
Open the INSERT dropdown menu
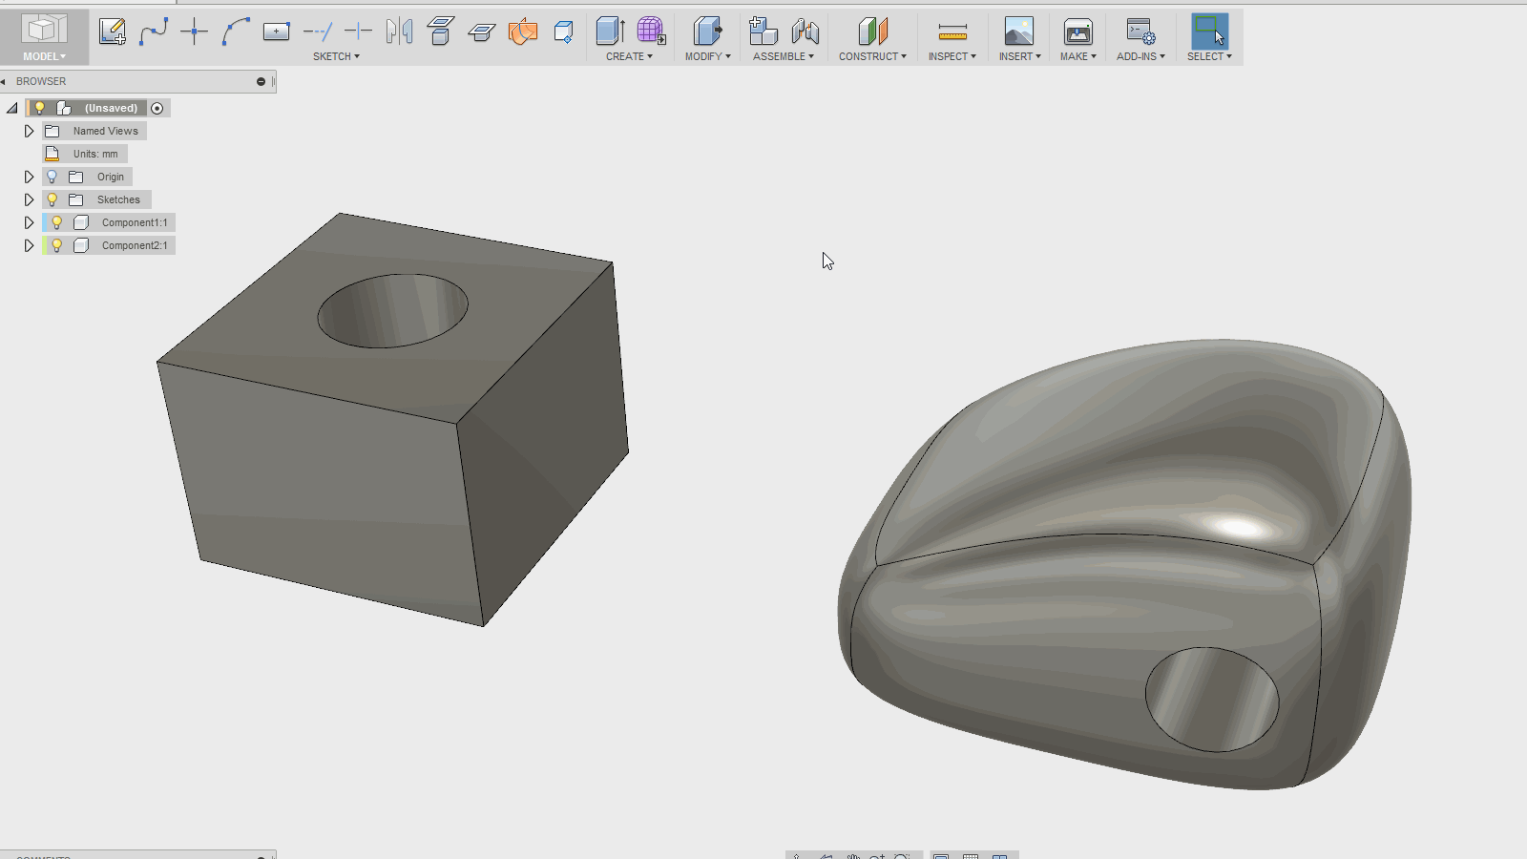pos(1019,56)
